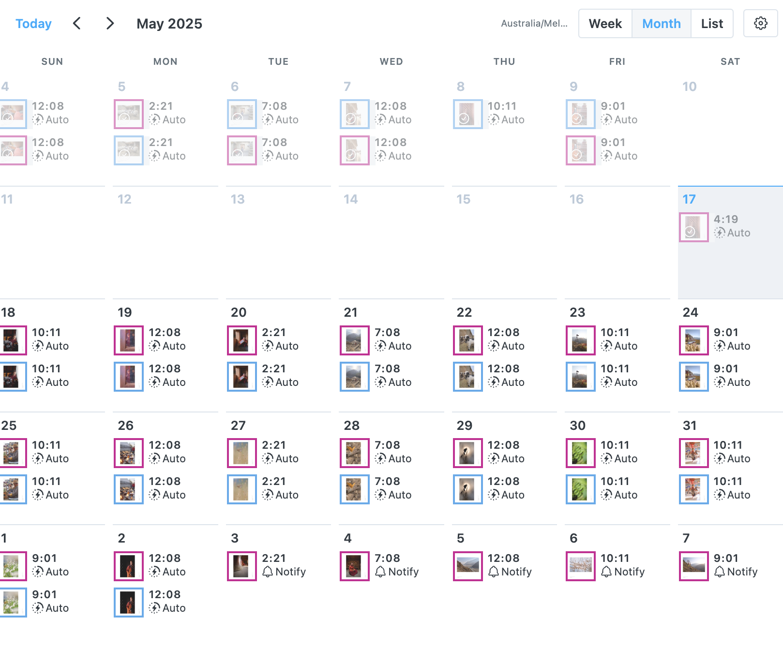Open May 30 green plant thumbnail, pink border
The width and height of the screenshot is (783, 647).
tap(580, 453)
